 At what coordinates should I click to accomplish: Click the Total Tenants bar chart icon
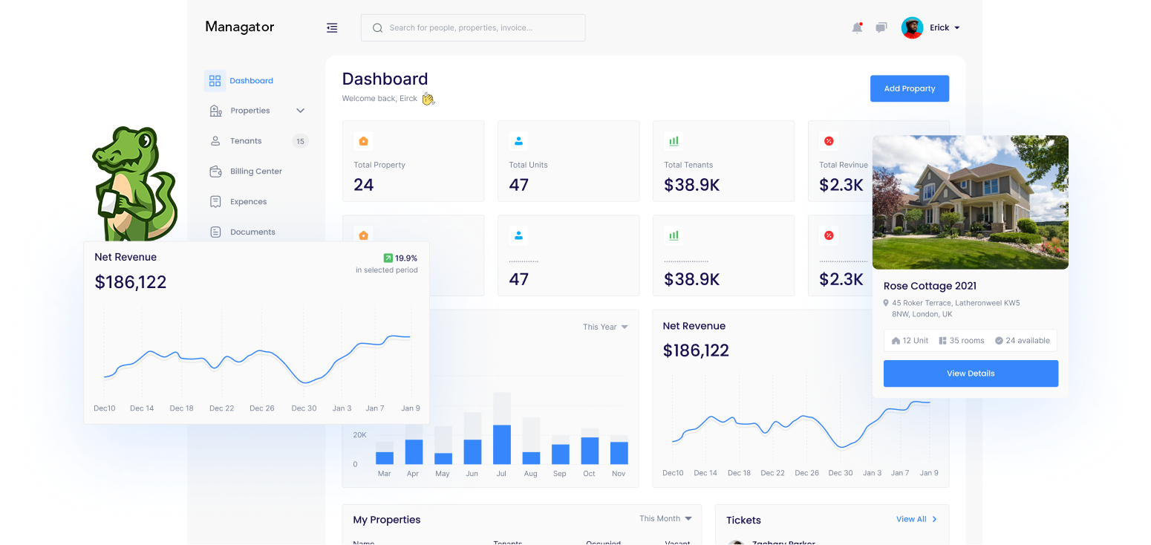pyautogui.click(x=674, y=141)
